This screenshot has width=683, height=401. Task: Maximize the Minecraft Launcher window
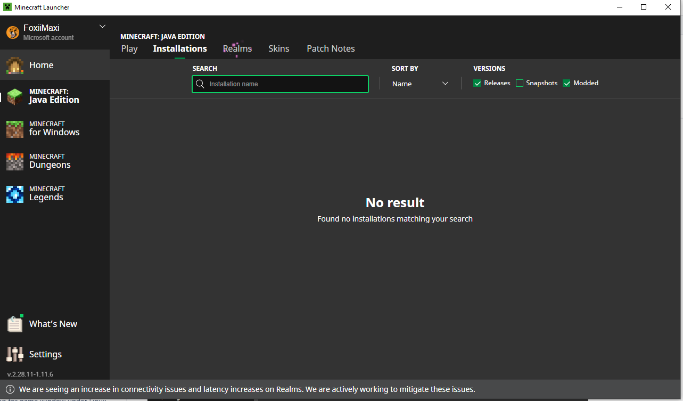644,7
